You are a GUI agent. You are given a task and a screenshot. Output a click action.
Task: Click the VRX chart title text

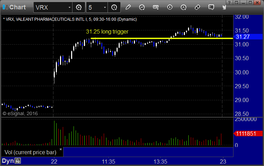click(70, 19)
